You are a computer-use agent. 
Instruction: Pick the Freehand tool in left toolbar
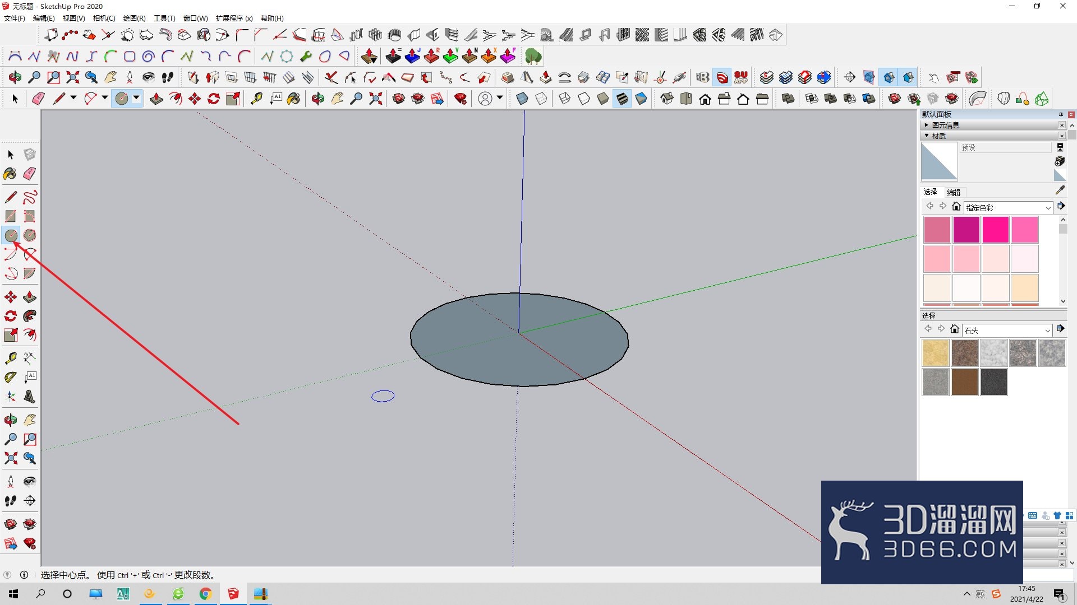(30, 197)
